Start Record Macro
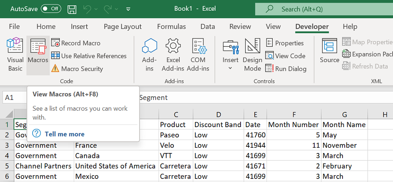393x182 pixels. 76,43
